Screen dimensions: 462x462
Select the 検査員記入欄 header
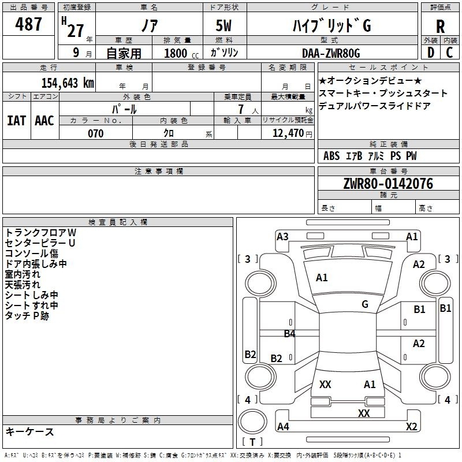pos(118,222)
